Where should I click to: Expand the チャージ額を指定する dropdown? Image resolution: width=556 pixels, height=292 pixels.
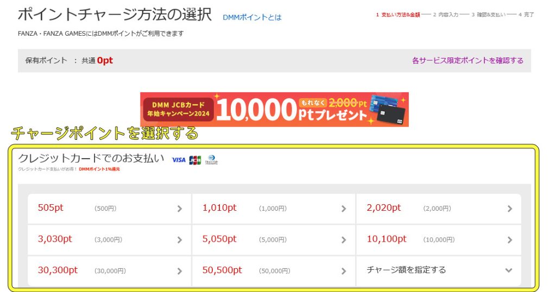pos(439,271)
